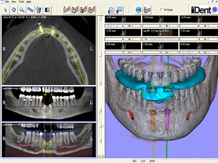Click the 303 status bar value
The width and height of the screenshot is (218, 163).
click(x=135, y=161)
